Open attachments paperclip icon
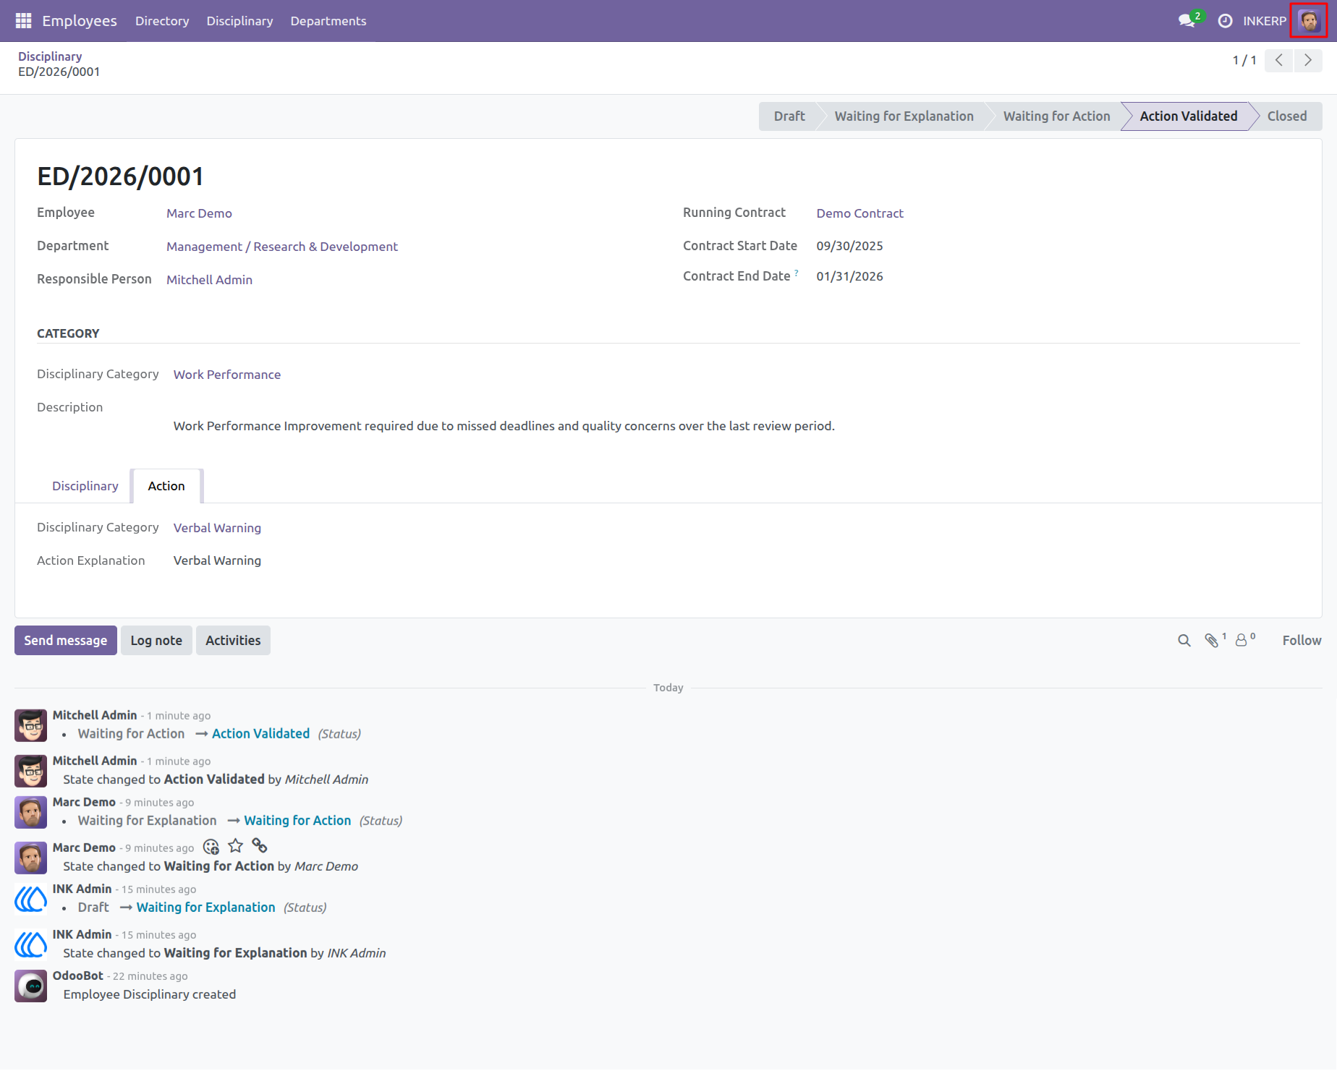Viewport: 1337px width, 1071px height. pos(1212,641)
